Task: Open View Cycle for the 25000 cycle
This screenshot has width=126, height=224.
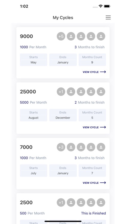Action: coord(94,127)
